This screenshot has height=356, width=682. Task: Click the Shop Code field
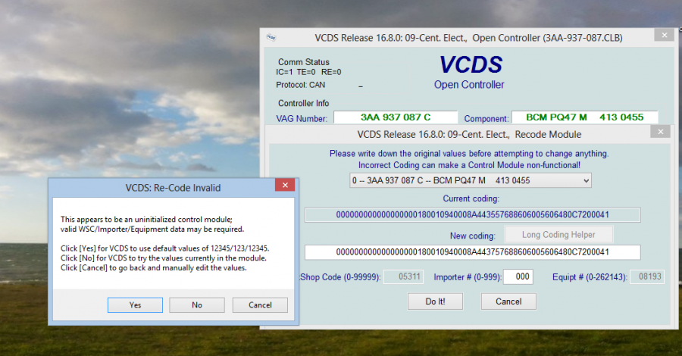[x=402, y=277]
